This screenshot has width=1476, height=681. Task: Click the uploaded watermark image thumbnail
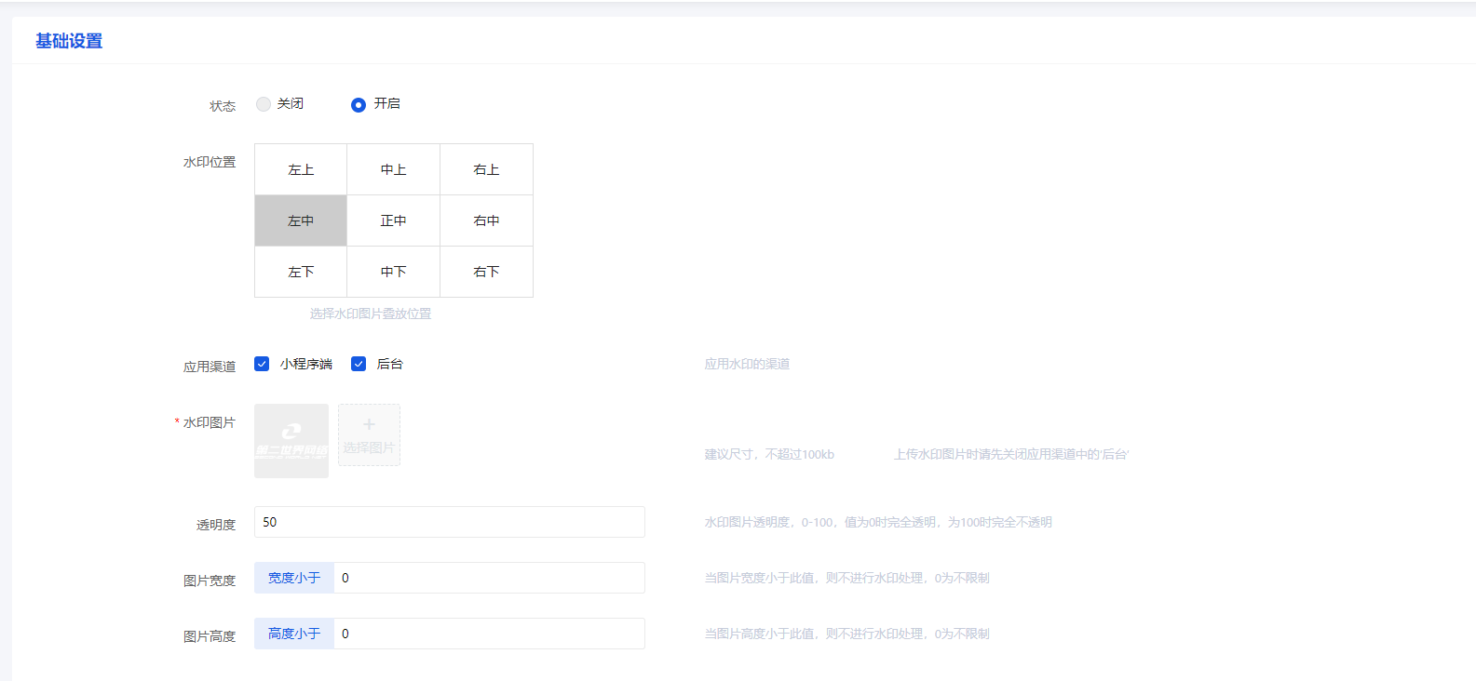(291, 441)
